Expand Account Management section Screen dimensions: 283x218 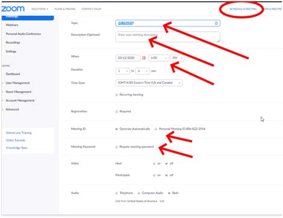[x=20, y=100]
